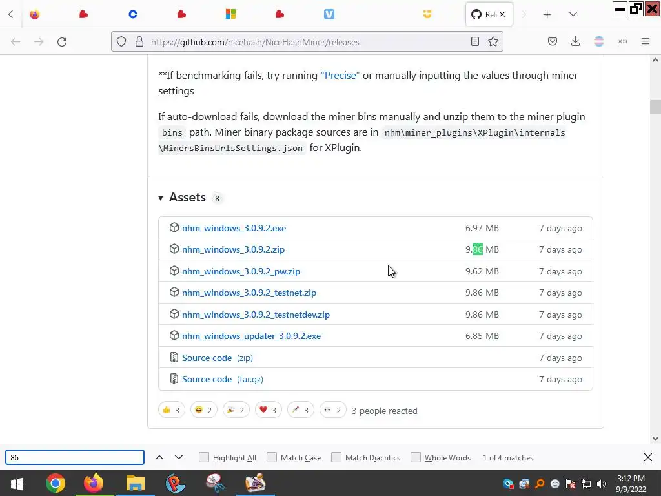Switch to the first Firefox icon tab
Screen dimensions: 661x496
35,14
